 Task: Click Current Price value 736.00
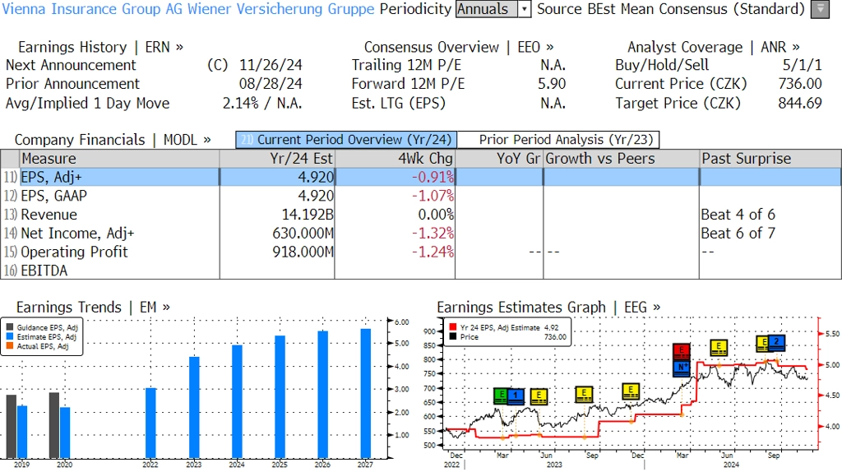[800, 85]
